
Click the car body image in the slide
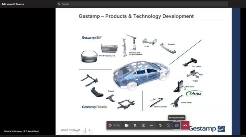[x=141, y=75]
